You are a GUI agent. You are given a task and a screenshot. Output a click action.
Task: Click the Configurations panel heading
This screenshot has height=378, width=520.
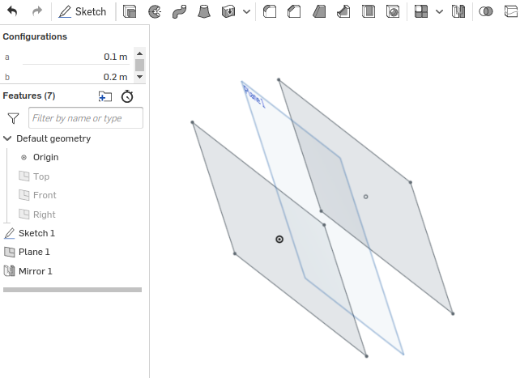(x=35, y=36)
